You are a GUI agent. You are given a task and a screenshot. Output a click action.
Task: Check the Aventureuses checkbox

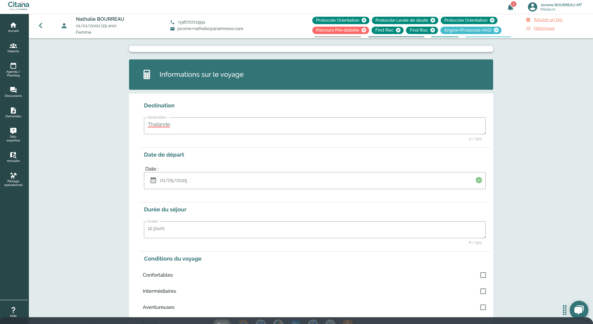[483, 307]
